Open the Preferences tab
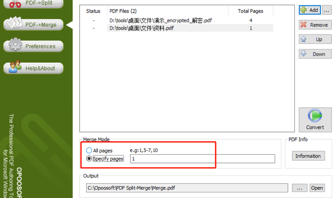 [x=34, y=46]
